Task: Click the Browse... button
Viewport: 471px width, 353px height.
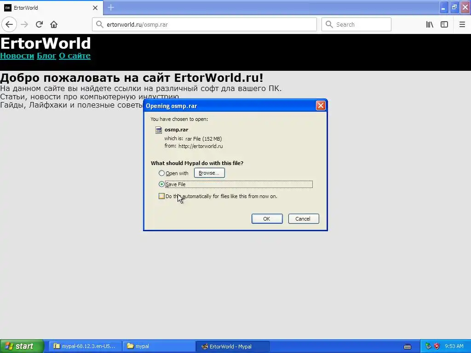Action: pos(209,173)
